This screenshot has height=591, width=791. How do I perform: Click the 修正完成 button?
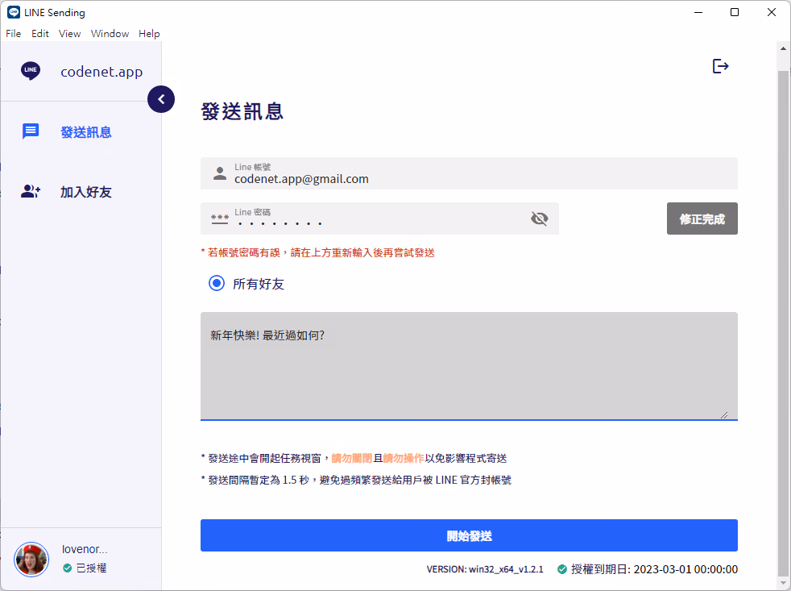[x=702, y=219]
